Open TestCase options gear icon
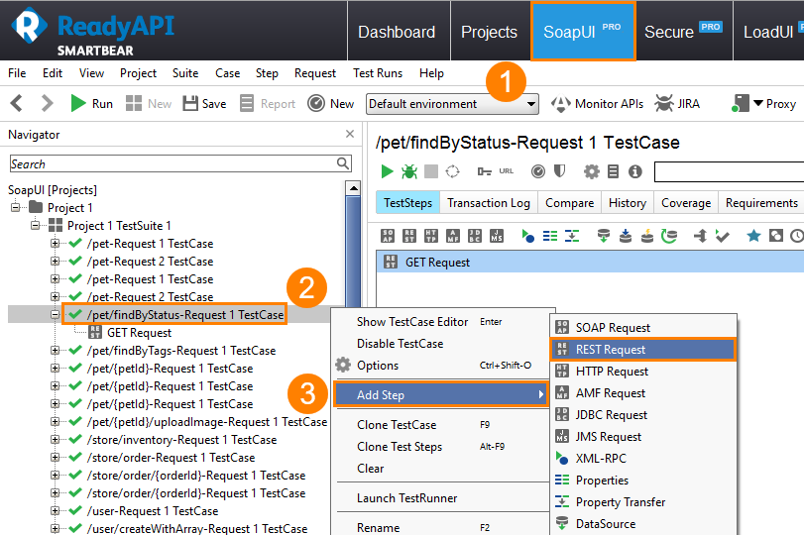The height and width of the screenshot is (535, 804). (591, 171)
